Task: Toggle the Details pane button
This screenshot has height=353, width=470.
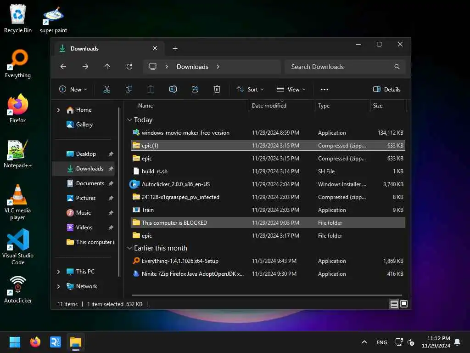Action: (386, 90)
